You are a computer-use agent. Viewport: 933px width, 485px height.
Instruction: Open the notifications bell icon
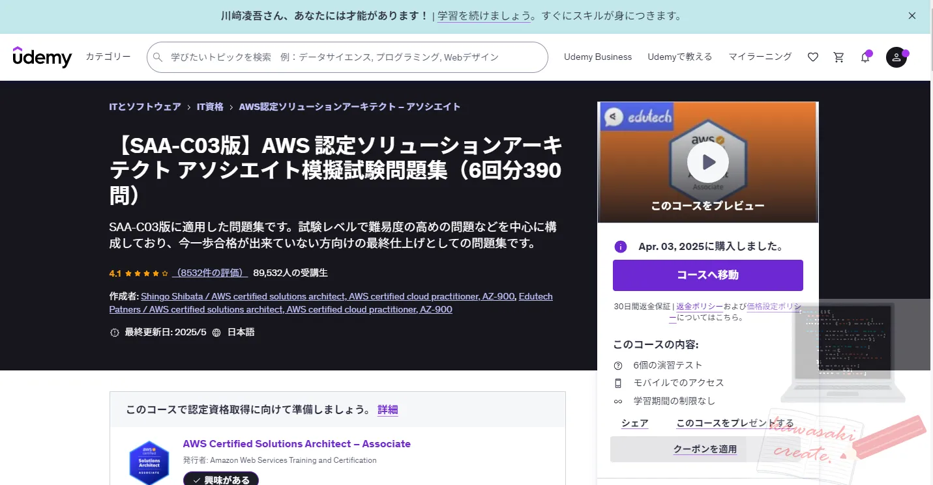[x=865, y=57]
